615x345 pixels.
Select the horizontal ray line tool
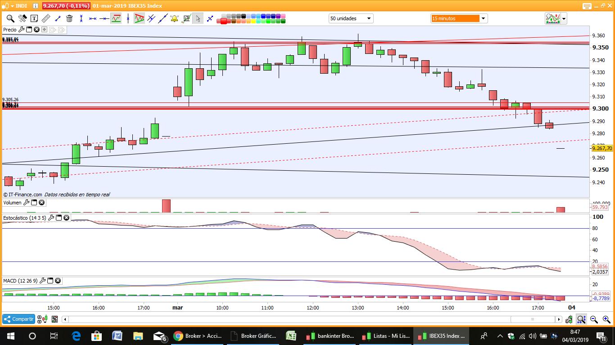point(104,18)
